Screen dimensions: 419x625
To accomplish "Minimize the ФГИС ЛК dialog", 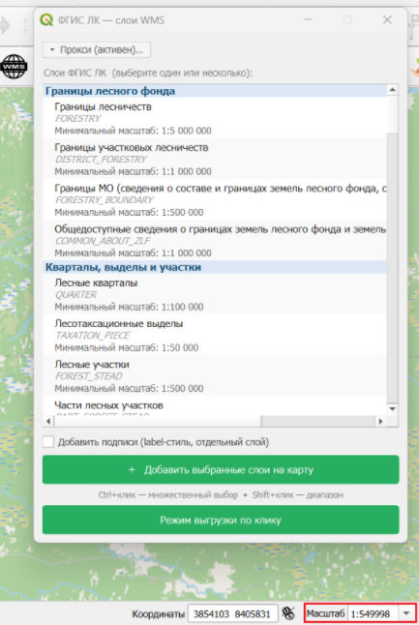I will [308, 20].
